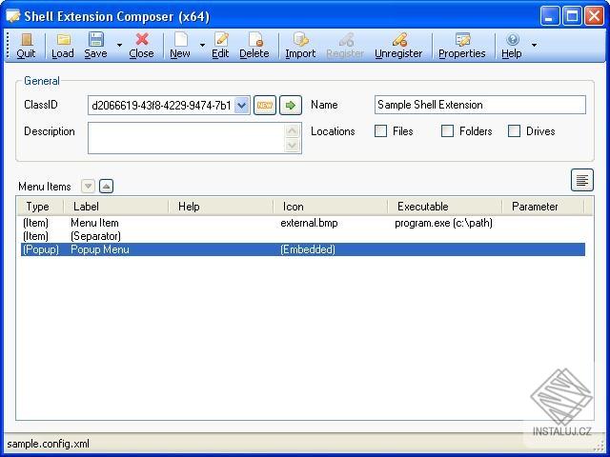Import an extension via Import icon
Screen dimensions: 610x457
click(300, 46)
